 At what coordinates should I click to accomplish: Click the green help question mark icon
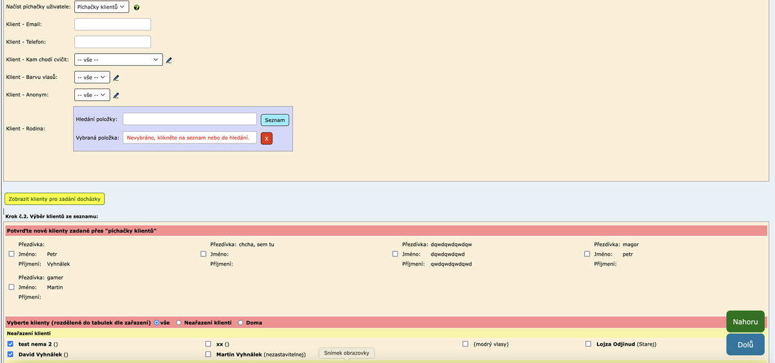click(x=137, y=8)
